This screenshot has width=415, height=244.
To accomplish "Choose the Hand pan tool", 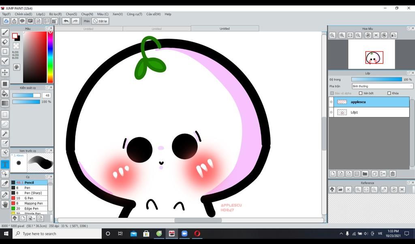I will tap(5, 204).
